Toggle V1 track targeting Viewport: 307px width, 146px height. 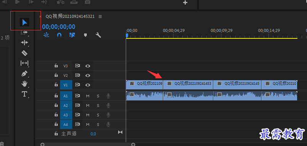tap(66, 85)
